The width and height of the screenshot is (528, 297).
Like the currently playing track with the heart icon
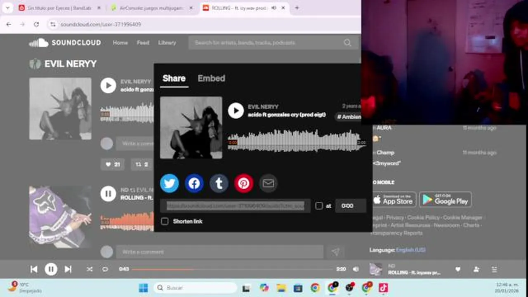[458, 269]
